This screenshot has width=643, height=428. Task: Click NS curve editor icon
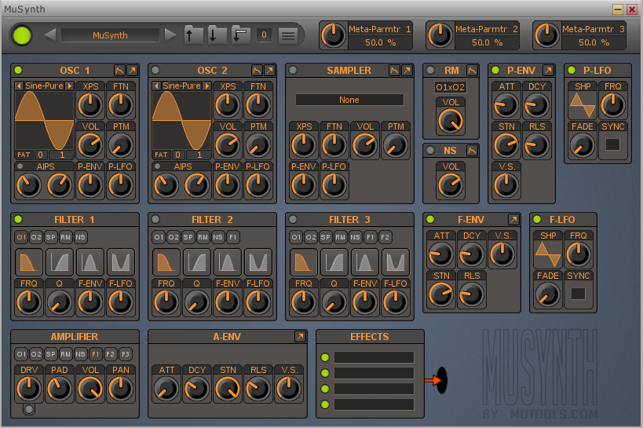coord(472,151)
